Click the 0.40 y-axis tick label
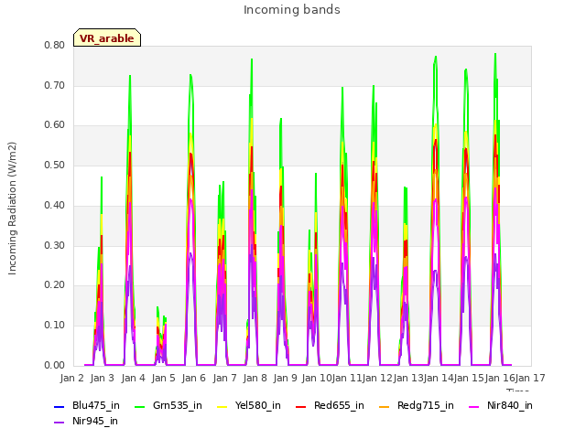 tap(55, 205)
